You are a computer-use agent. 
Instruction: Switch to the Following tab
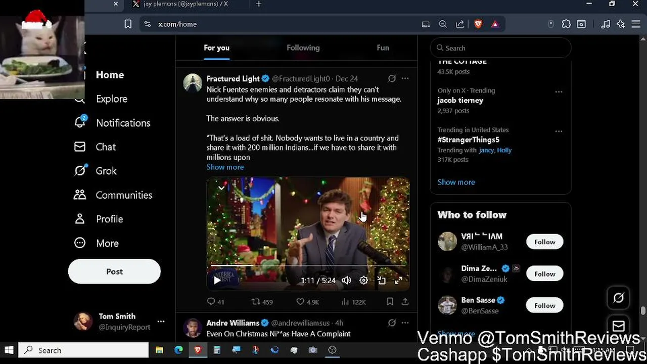303,48
